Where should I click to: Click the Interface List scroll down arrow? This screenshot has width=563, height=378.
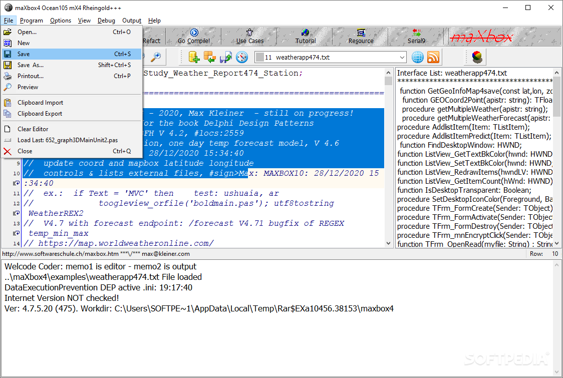point(556,243)
